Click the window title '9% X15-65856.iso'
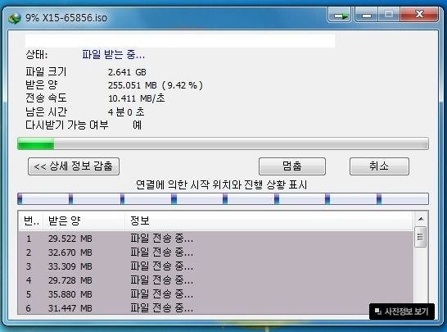The height and width of the screenshot is (332, 447). (x=66, y=18)
